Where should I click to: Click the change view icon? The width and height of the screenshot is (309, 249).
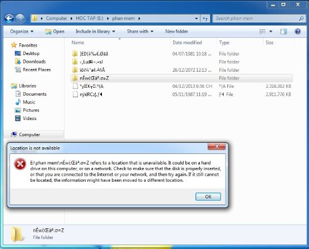262,31
